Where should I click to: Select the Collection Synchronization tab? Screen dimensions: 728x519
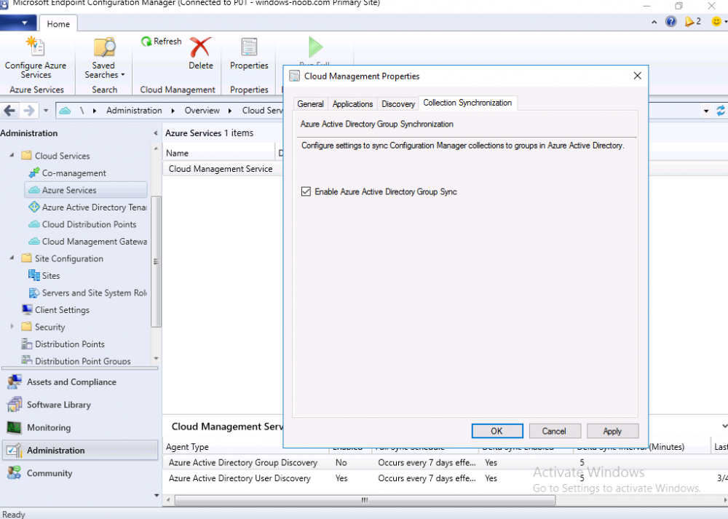coord(467,103)
